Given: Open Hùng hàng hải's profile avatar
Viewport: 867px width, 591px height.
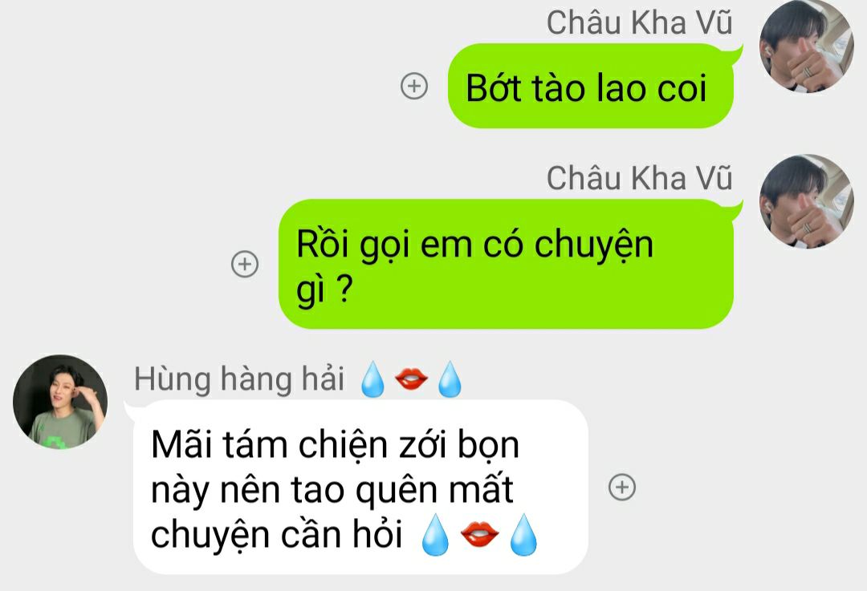Looking at the screenshot, I should tap(60, 402).
